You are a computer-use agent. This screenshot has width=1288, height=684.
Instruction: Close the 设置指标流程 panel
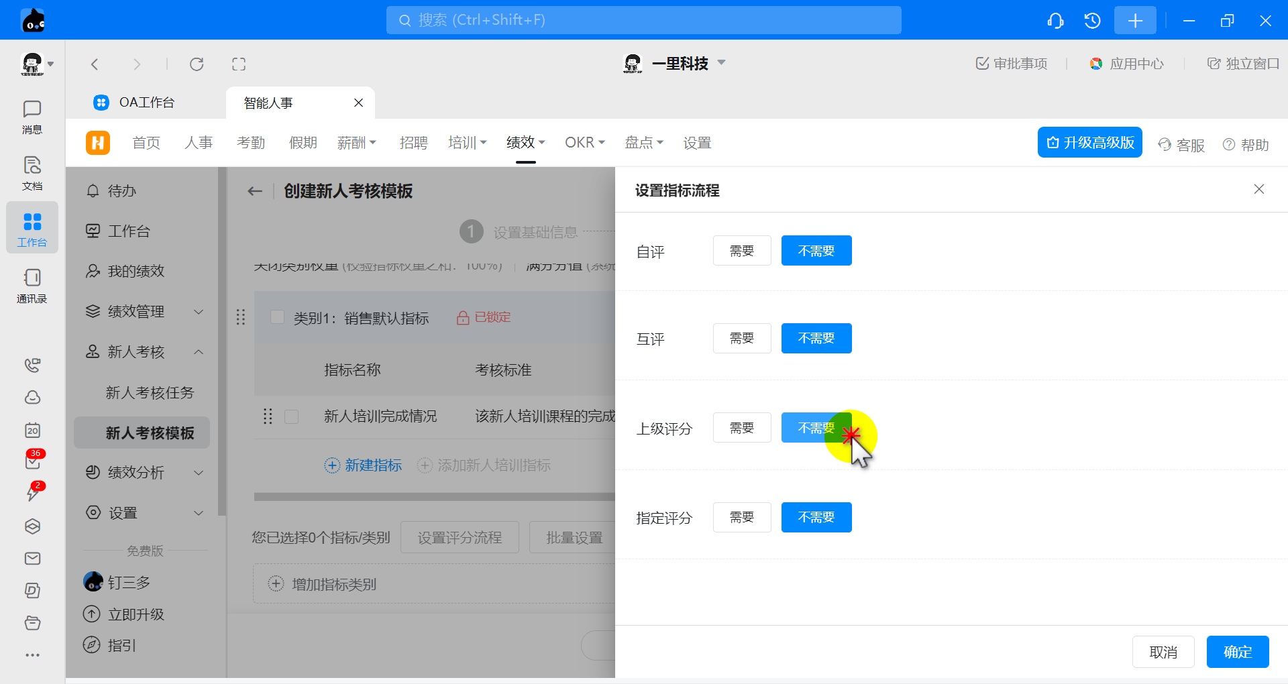point(1258,190)
